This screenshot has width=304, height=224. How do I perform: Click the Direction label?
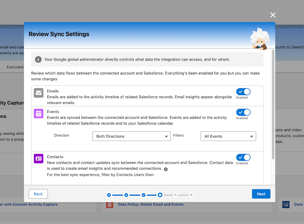61,135
